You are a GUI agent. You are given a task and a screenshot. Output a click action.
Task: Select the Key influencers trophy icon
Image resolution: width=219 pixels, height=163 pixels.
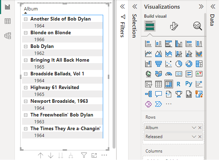178,94
